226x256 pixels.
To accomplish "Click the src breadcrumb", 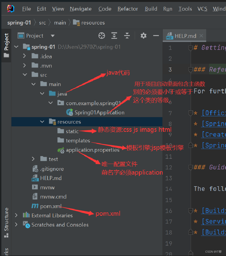I will [x=42, y=23].
